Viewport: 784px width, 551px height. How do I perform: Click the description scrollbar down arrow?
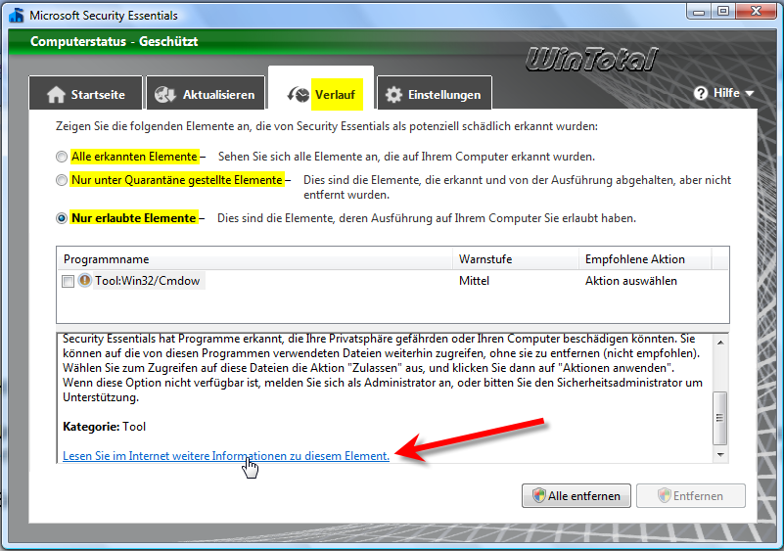[720, 454]
